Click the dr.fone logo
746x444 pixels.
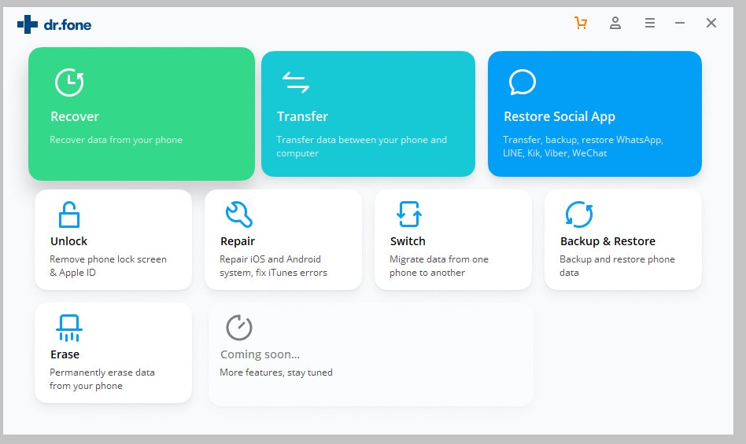click(54, 24)
